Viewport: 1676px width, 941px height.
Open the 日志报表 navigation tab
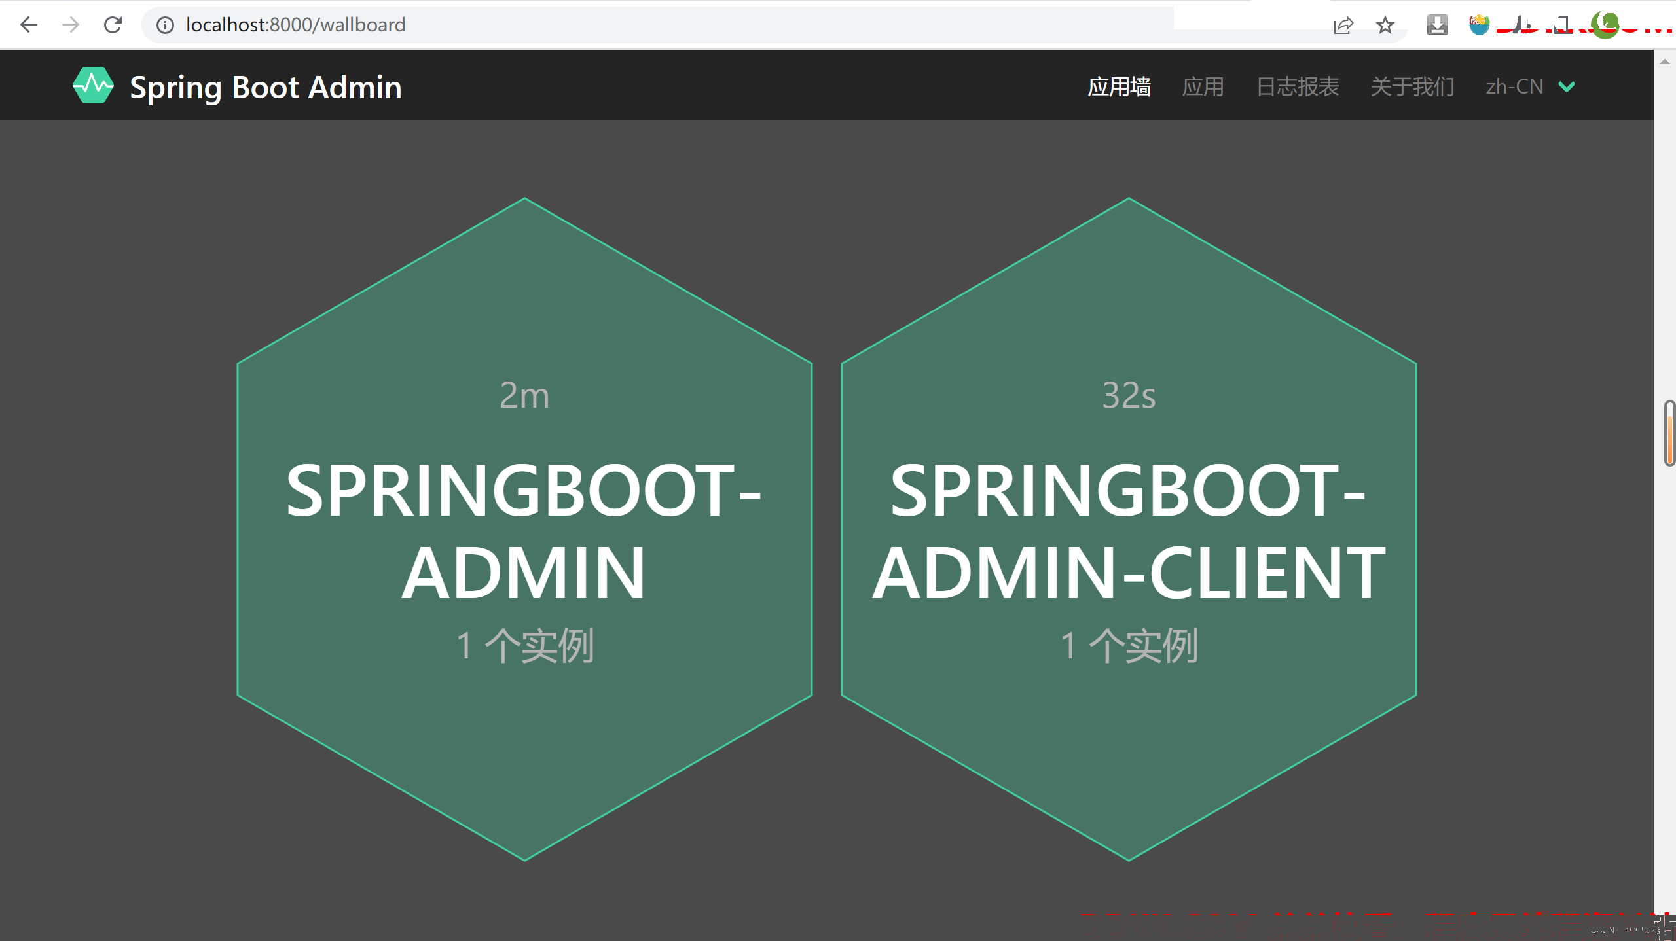[1298, 86]
